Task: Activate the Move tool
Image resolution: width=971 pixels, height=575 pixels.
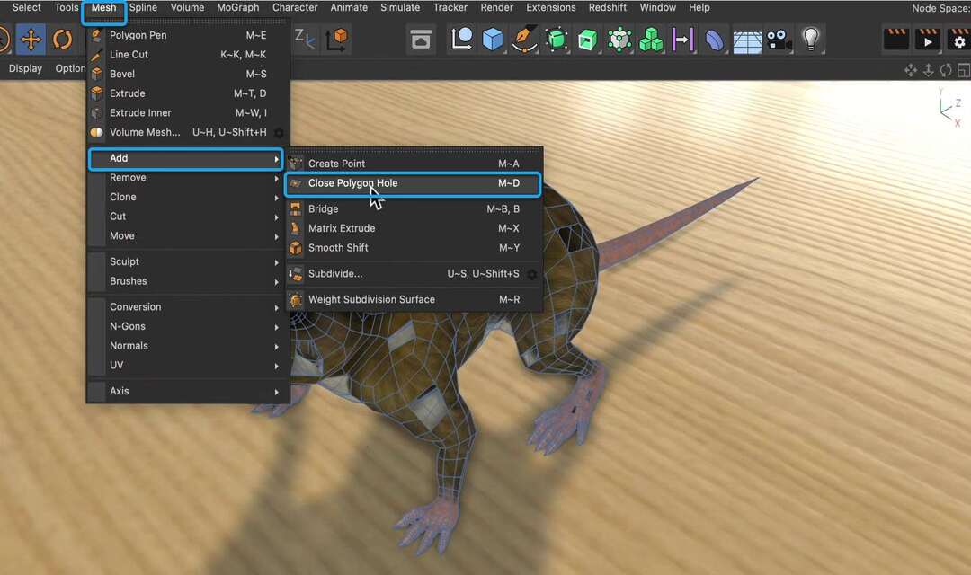Action: (31, 40)
